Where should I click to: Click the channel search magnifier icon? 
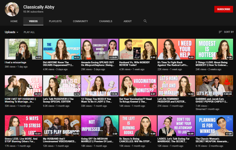(x=145, y=21)
